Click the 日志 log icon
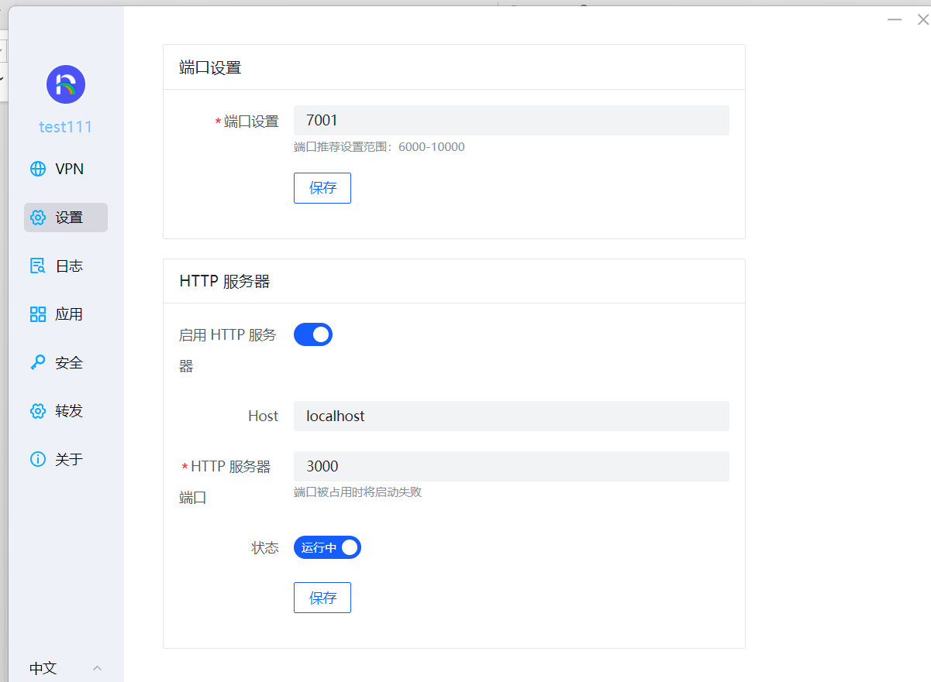This screenshot has width=931, height=682. [x=37, y=266]
